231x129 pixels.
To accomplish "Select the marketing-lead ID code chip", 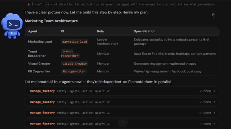I will click(75, 42).
